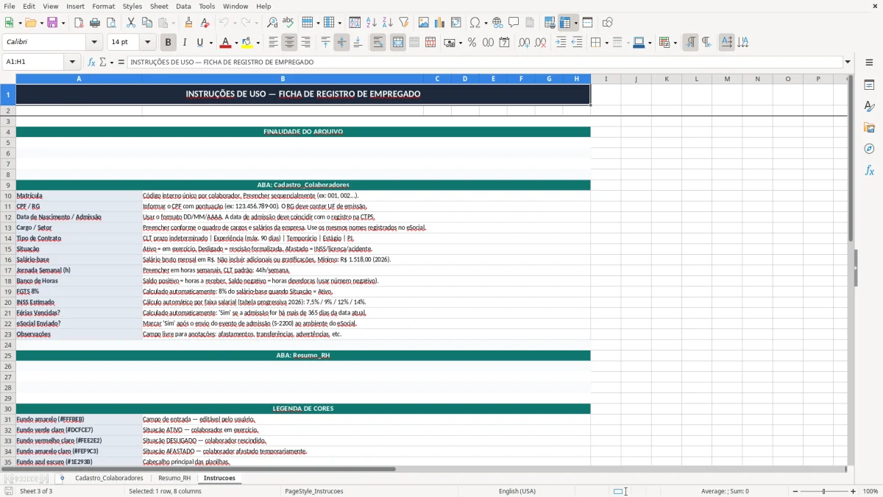Insert a chart using the toolbar icon
The height and width of the screenshot is (497, 883).
(440, 23)
